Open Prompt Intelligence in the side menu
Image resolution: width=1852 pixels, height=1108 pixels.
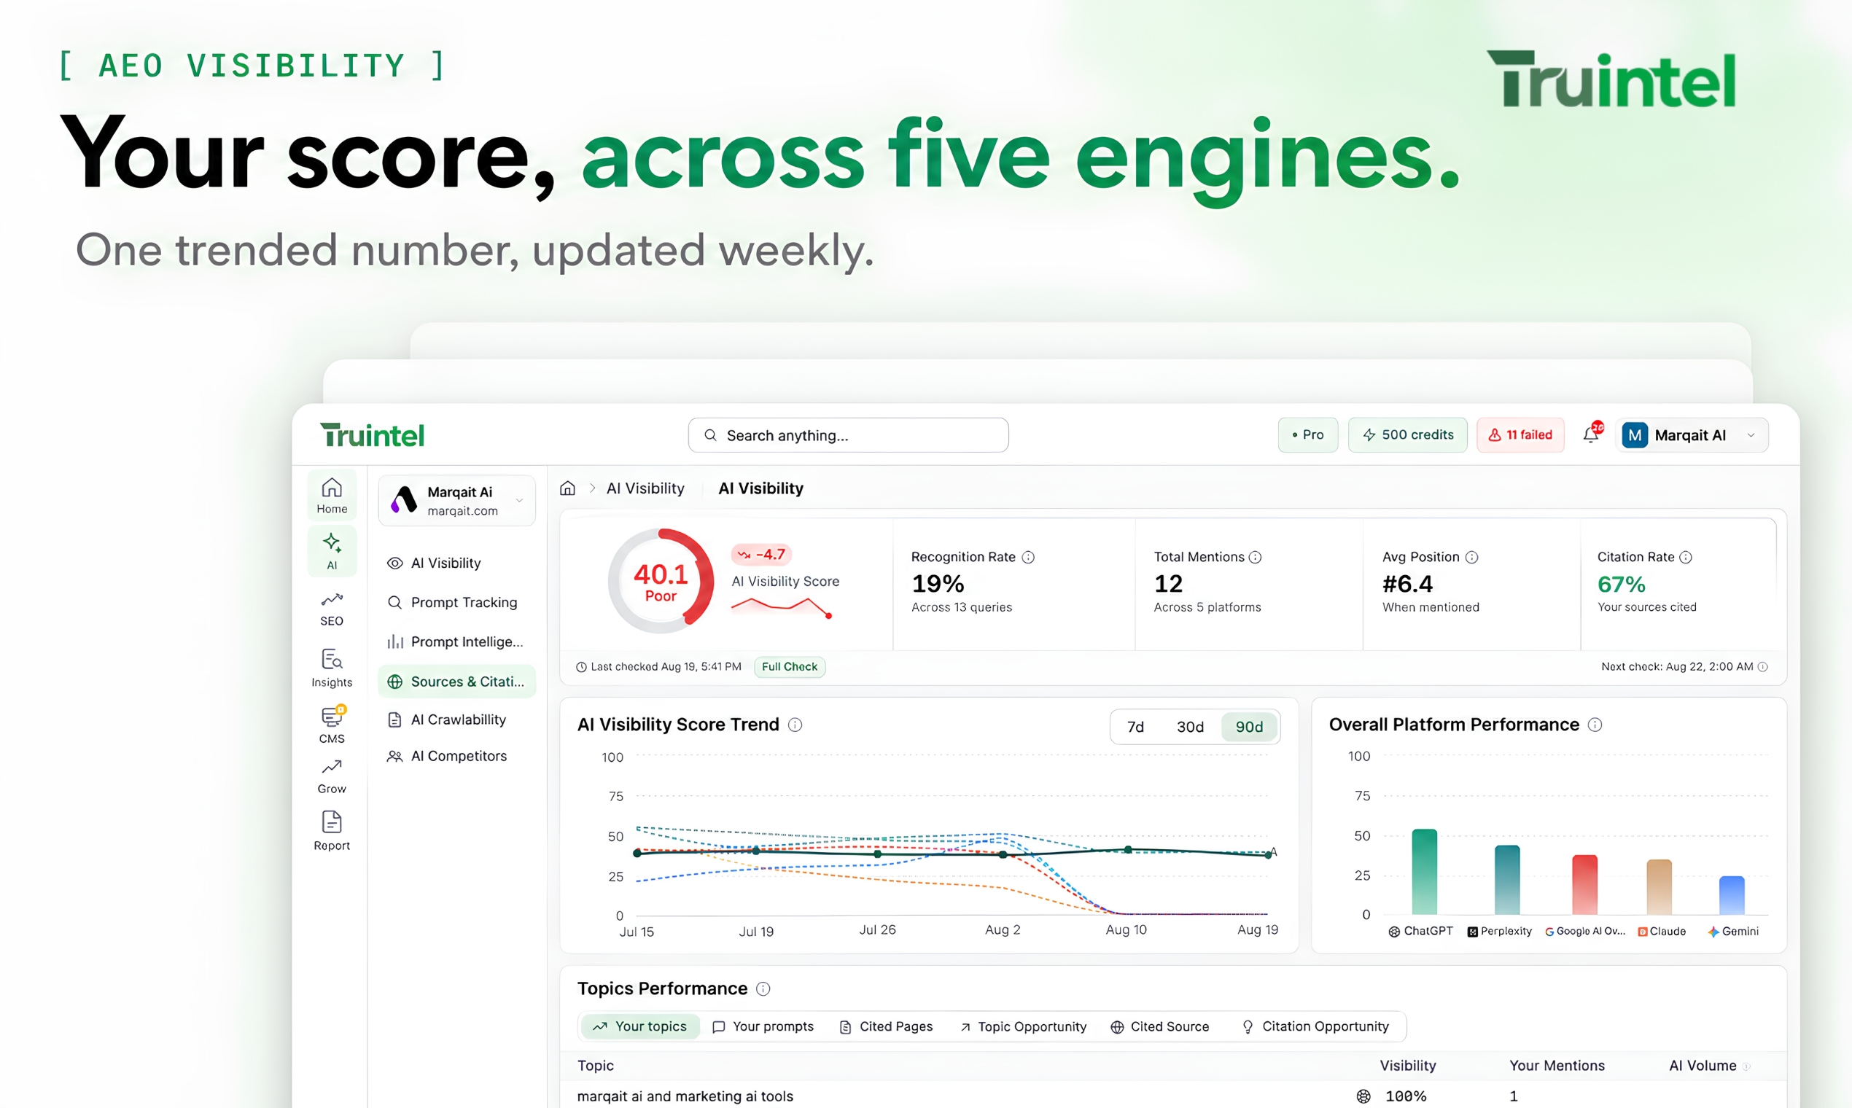tap(457, 642)
